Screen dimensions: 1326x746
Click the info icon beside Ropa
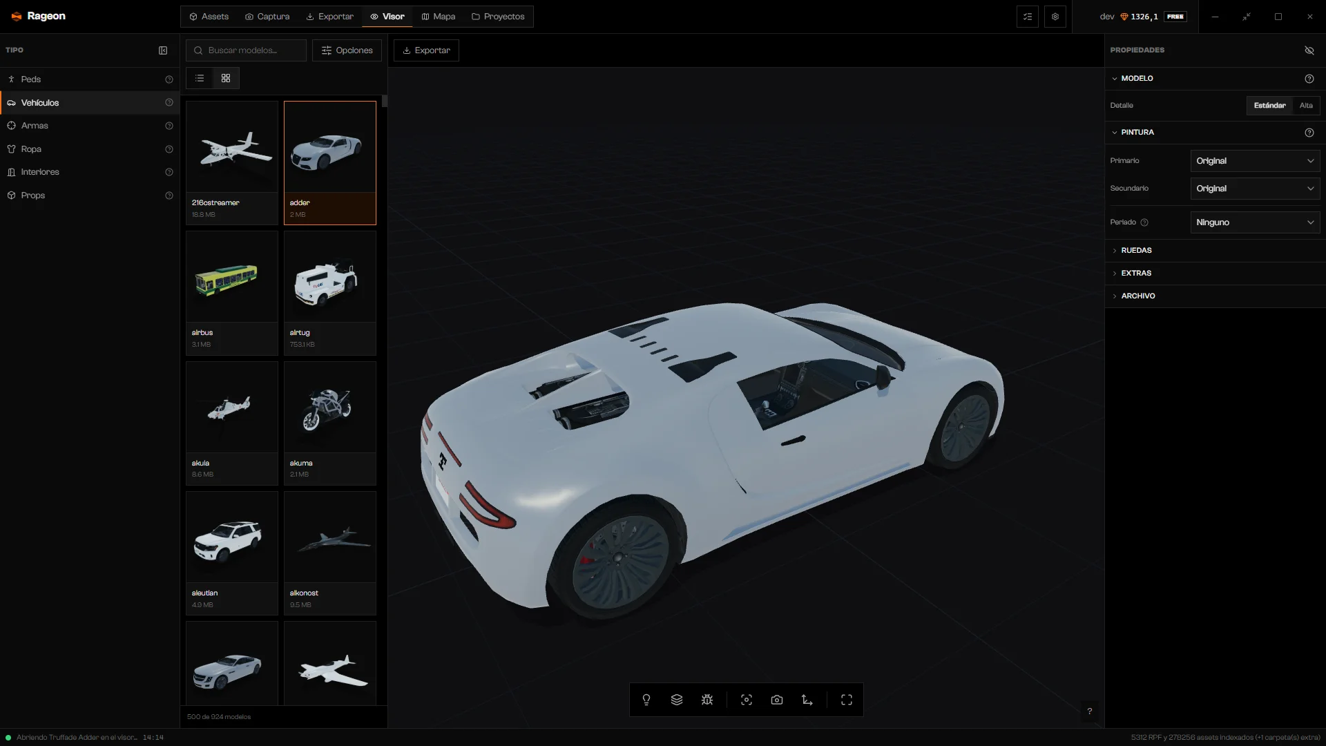point(169,149)
